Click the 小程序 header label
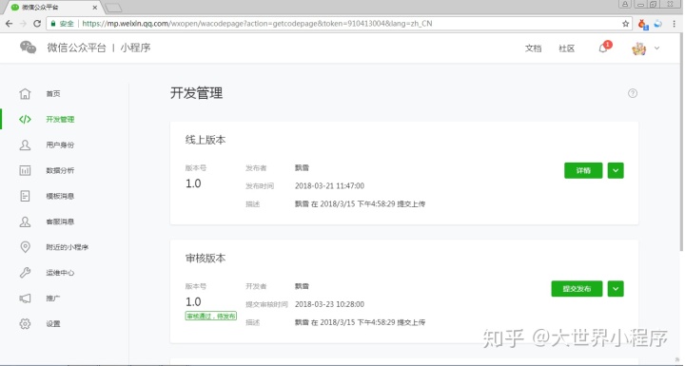 (x=135, y=48)
